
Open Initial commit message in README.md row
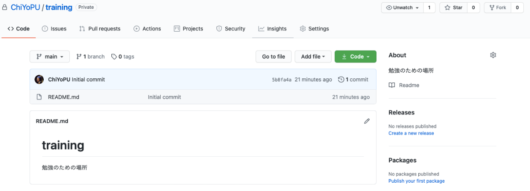pyautogui.click(x=164, y=97)
